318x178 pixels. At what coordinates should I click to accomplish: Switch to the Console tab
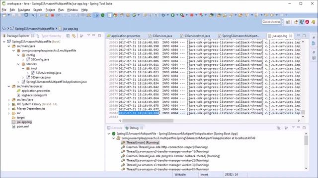[115, 128]
